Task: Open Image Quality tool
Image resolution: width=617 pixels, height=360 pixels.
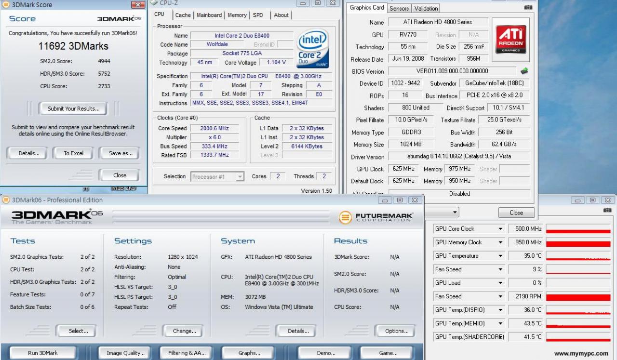Action: (125, 353)
